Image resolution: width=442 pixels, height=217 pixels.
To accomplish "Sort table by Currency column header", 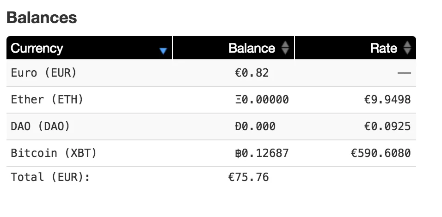I will 89,48.
